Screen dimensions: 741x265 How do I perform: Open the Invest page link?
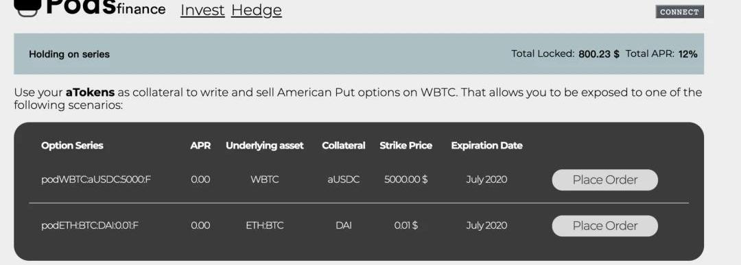pyautogui.click(x=202, y=10)
